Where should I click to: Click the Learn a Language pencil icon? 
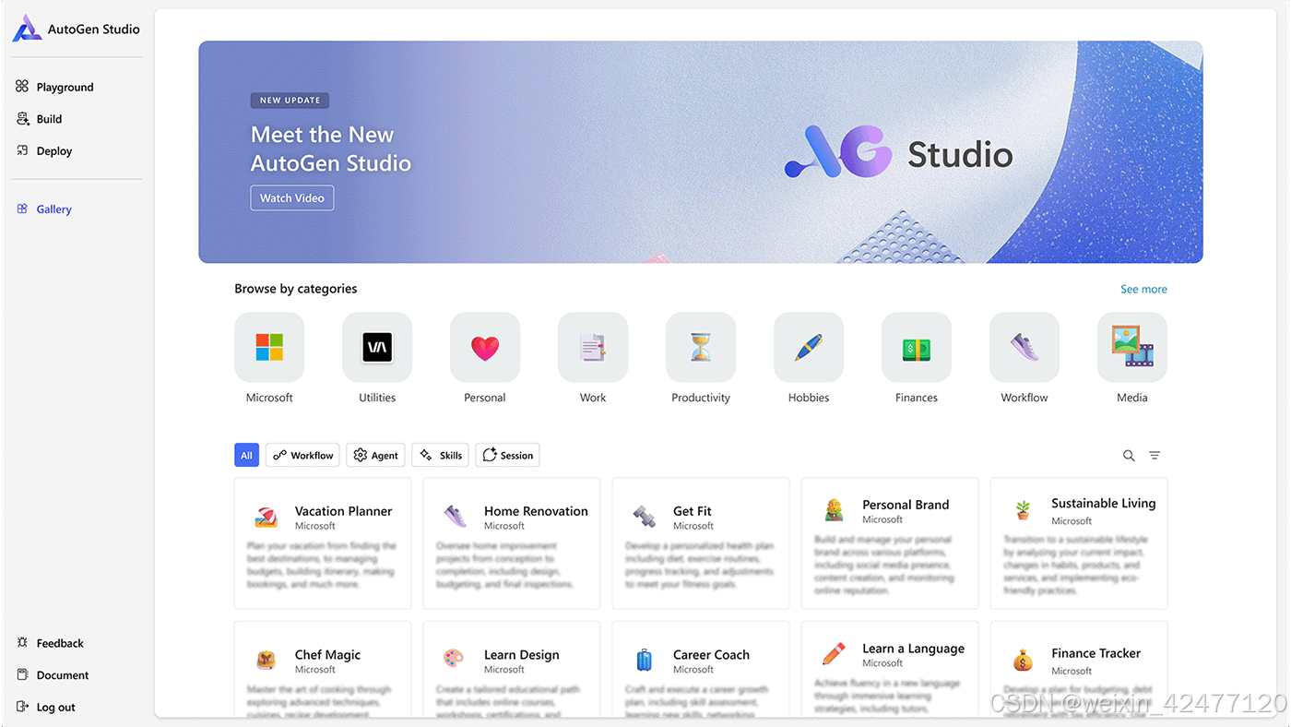click(834, 654)
